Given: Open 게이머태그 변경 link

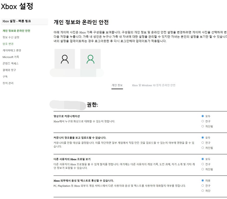Looking at the screenshot, I should pyautogui.click(x=12, y=50).
